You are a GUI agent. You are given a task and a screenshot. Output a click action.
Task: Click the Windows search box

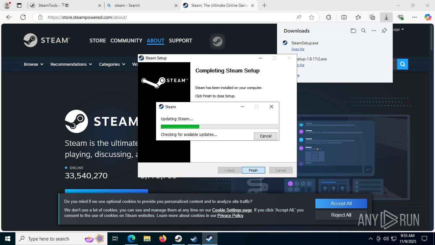coord(61,239)
